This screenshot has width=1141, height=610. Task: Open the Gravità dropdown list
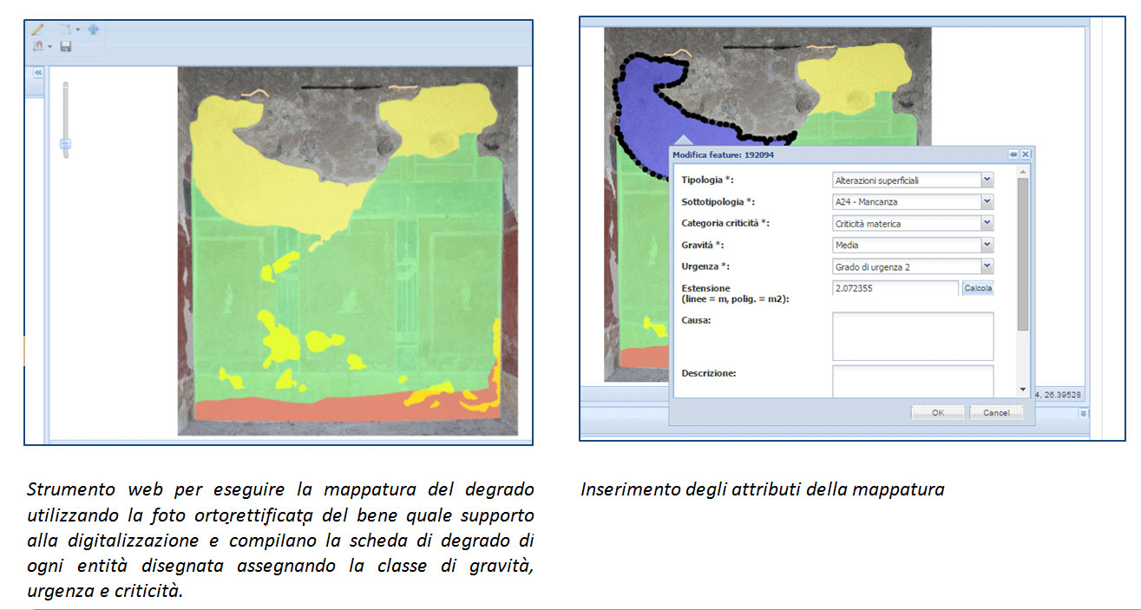(x=987, y=246)
